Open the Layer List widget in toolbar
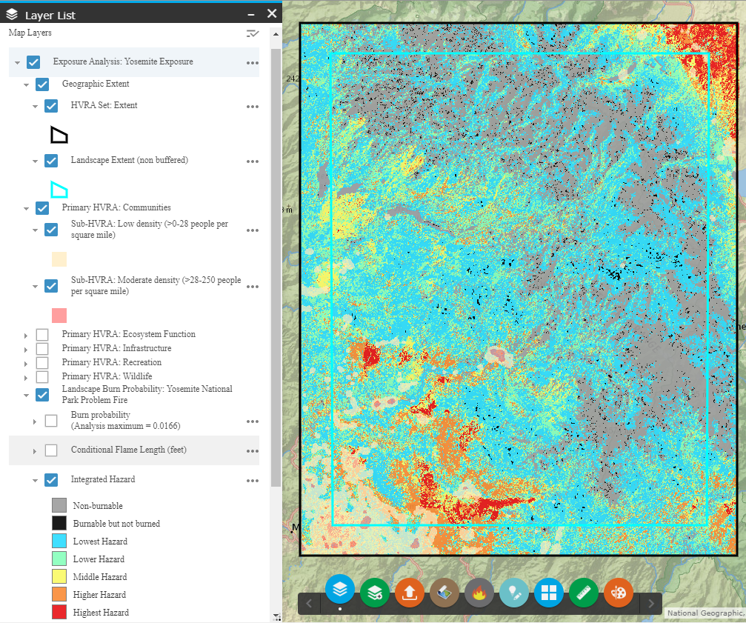The width and height of the screenshot is (746, 623). tap(340, 590)
